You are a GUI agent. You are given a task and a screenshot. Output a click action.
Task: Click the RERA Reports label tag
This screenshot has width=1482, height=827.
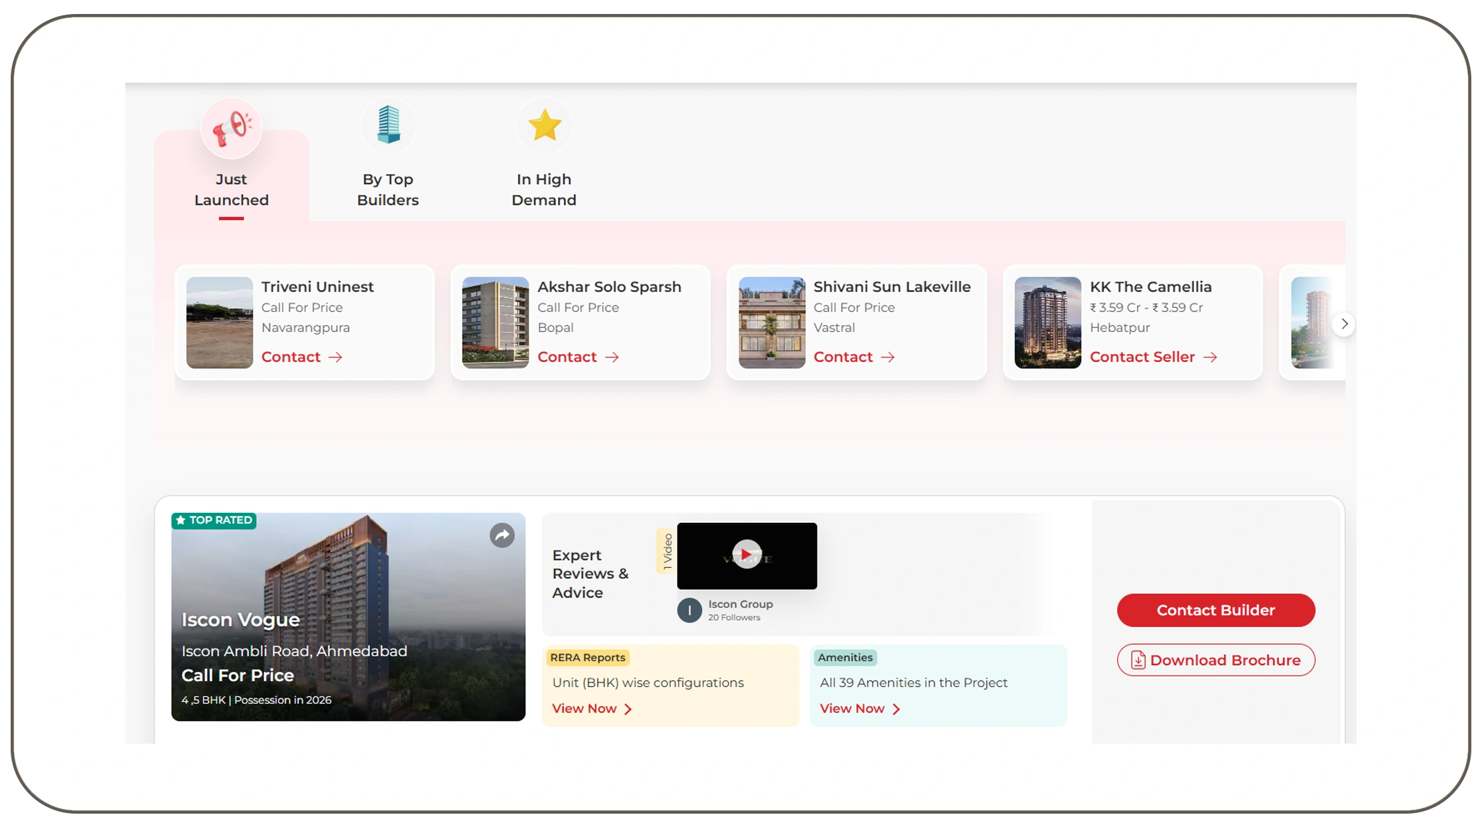point(587,658)
